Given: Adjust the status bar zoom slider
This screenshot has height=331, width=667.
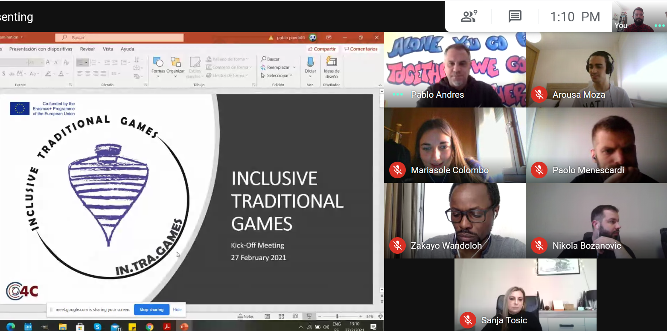Looking at the screenshot, I should [337, 316].
